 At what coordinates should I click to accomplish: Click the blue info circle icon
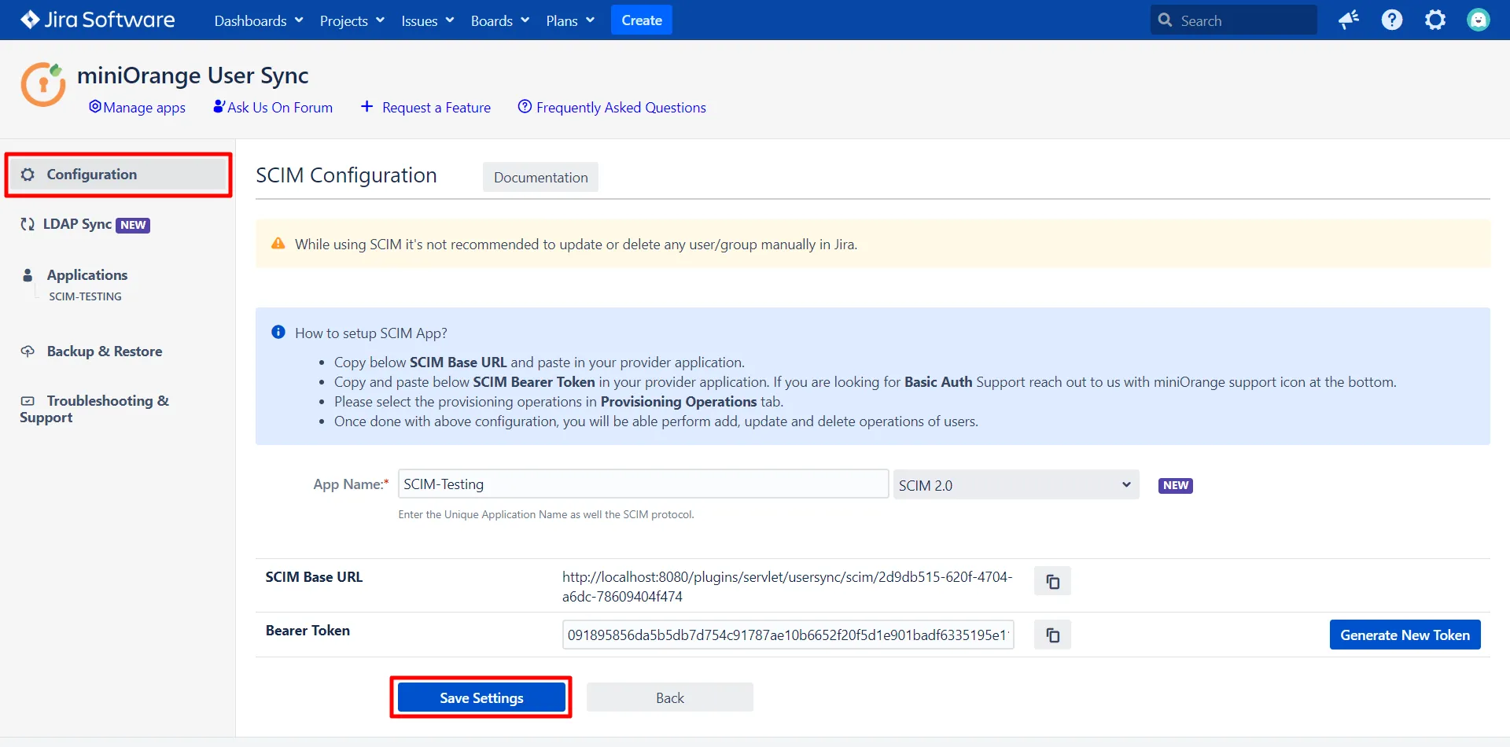278,333
